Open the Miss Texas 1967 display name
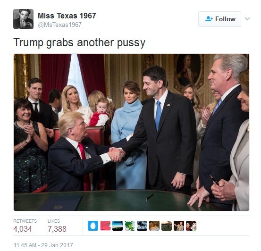The image size is (261, 251). click(67, 16)
